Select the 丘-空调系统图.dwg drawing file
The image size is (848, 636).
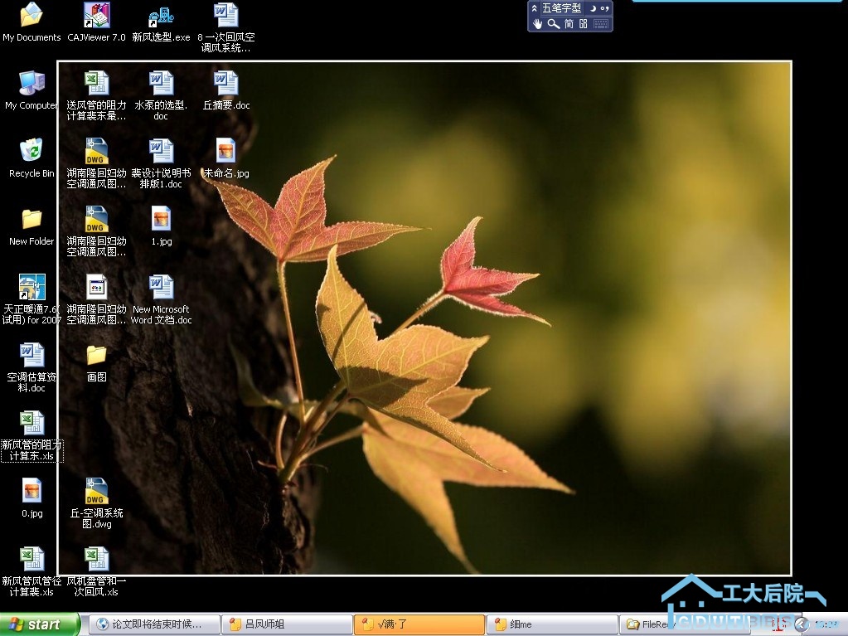click(96, 492)
